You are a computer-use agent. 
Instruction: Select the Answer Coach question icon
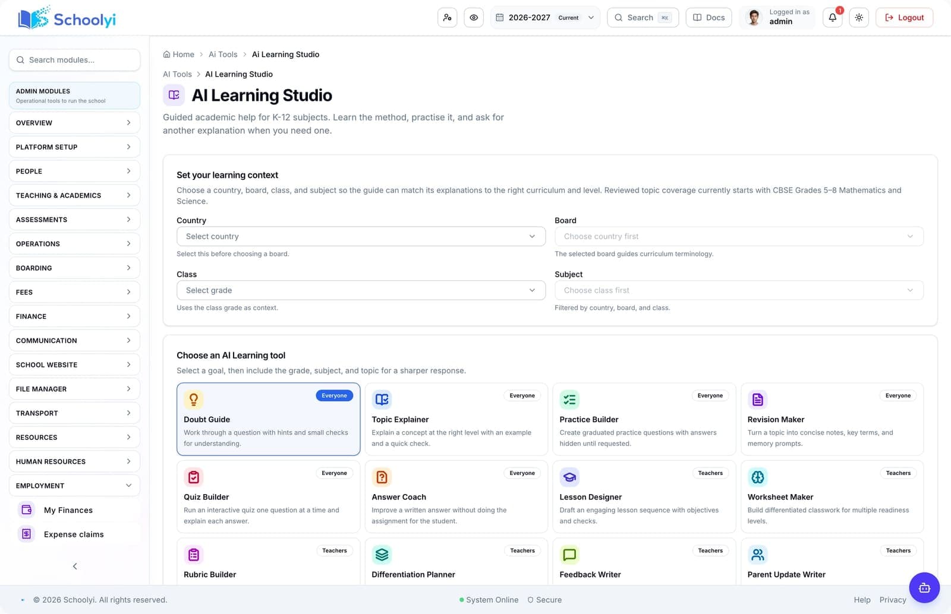point(382,477)
